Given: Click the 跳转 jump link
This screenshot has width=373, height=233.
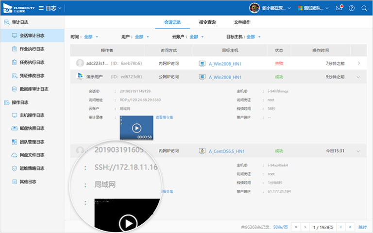Looking at the screenshot, I should [363, 227].
